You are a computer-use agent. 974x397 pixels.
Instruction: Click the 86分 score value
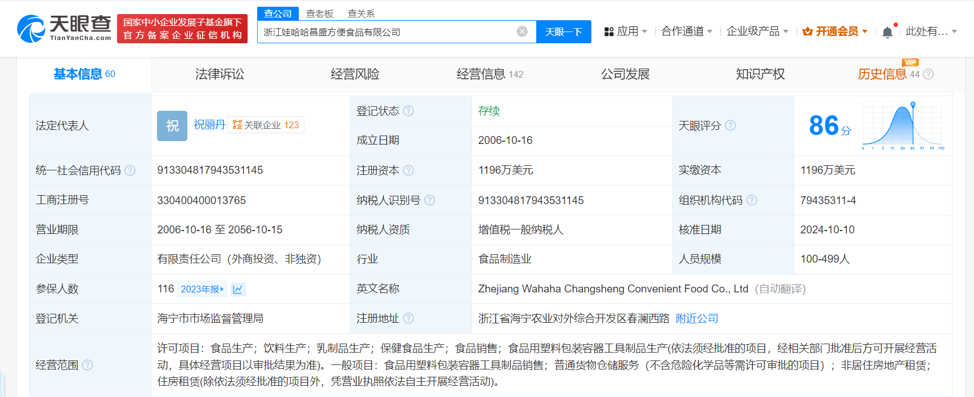(x=830, y=126)
